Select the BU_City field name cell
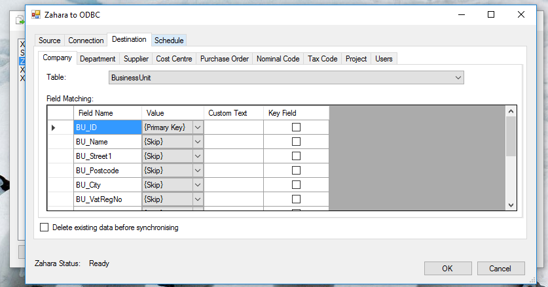Image resolution: width=548 pixels, height=287 pixels. [x=107, y=185]
